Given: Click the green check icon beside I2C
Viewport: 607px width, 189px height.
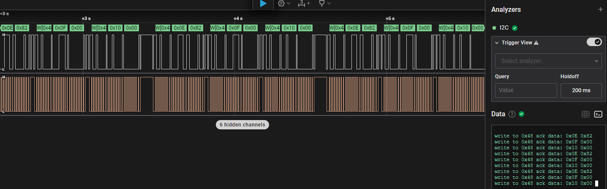Looking at the screenshot, I should (514, 28).
